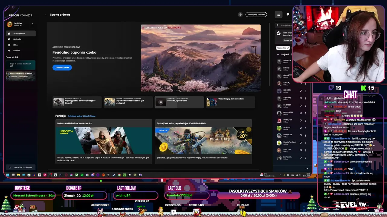
Task: Open more options for wt.angel
Action: [305, 128]
